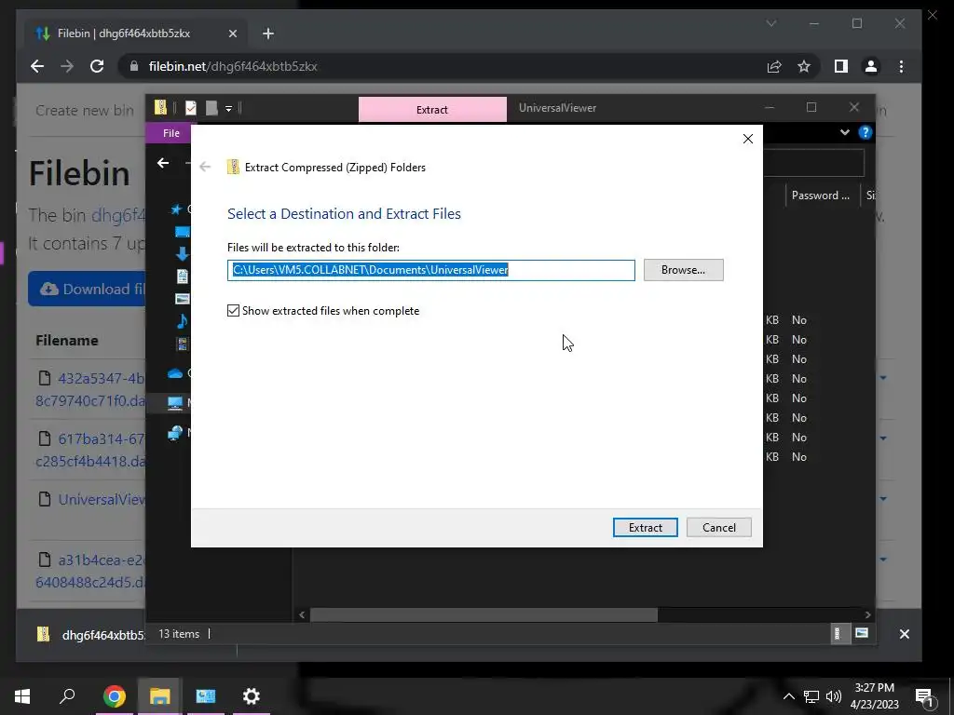Open Pictures folder in Explorer sidebar
Viewport: 954px width, 715px height.
pyautogui.click(x=182, y=299)
